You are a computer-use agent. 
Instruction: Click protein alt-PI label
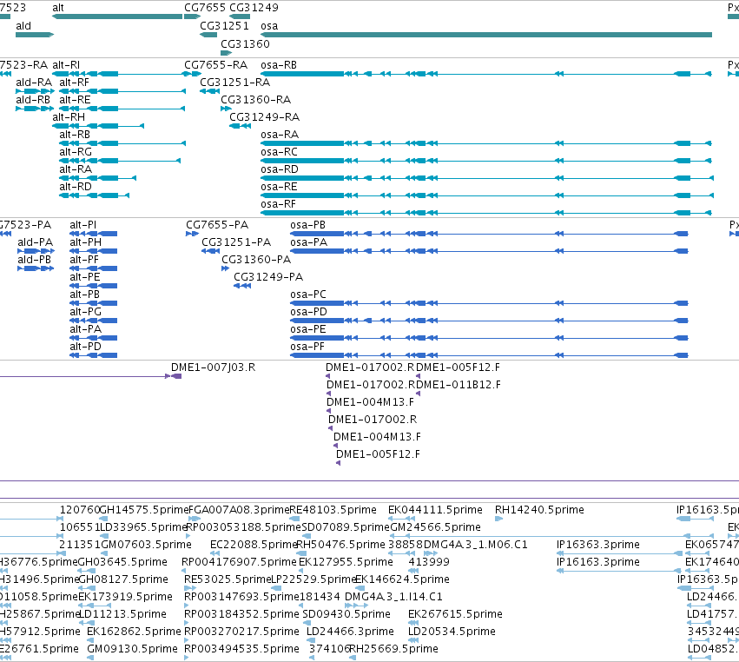point(83,225)
